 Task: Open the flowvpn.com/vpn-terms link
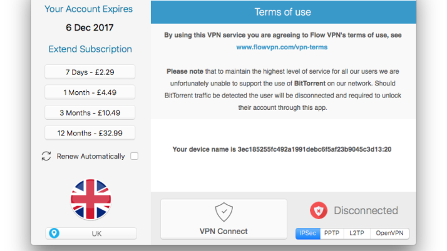pos(282,47)
